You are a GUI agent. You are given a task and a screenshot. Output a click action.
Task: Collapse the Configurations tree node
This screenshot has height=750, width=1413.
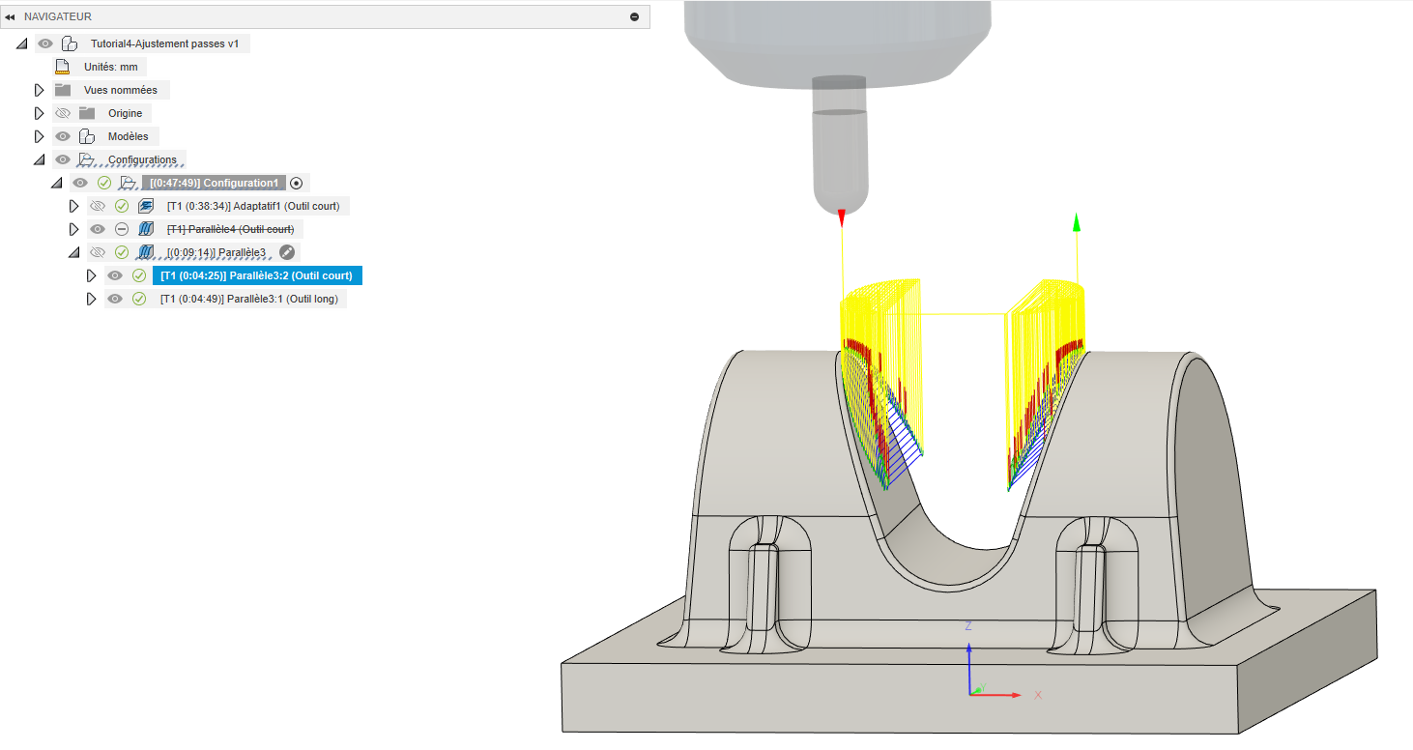pos(40,159)
